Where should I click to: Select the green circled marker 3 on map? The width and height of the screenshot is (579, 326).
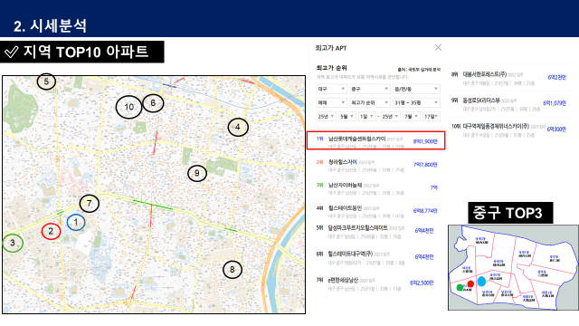[x=13, y=243]
